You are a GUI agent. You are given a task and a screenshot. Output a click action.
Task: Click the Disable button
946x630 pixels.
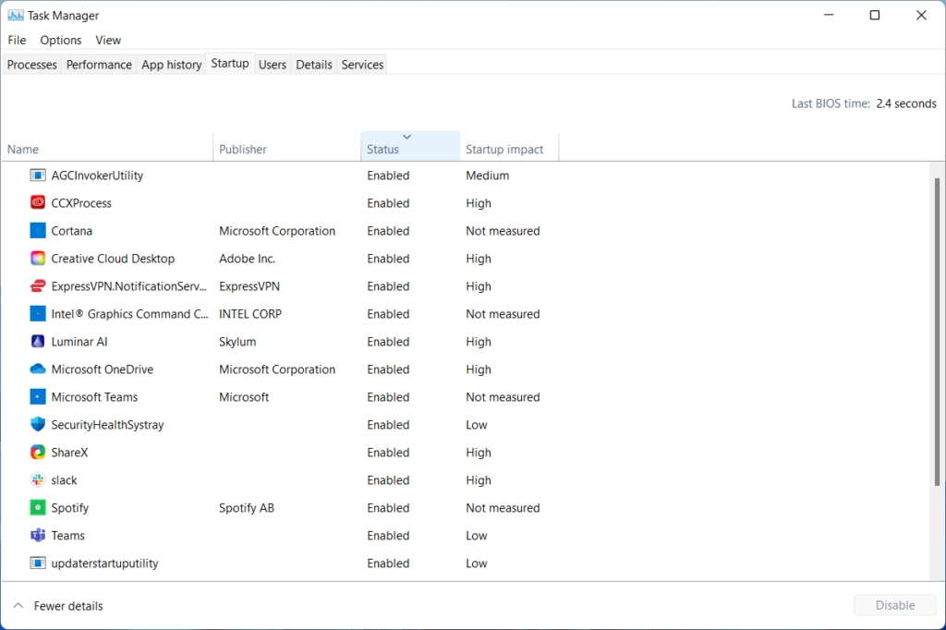point(895,605)
